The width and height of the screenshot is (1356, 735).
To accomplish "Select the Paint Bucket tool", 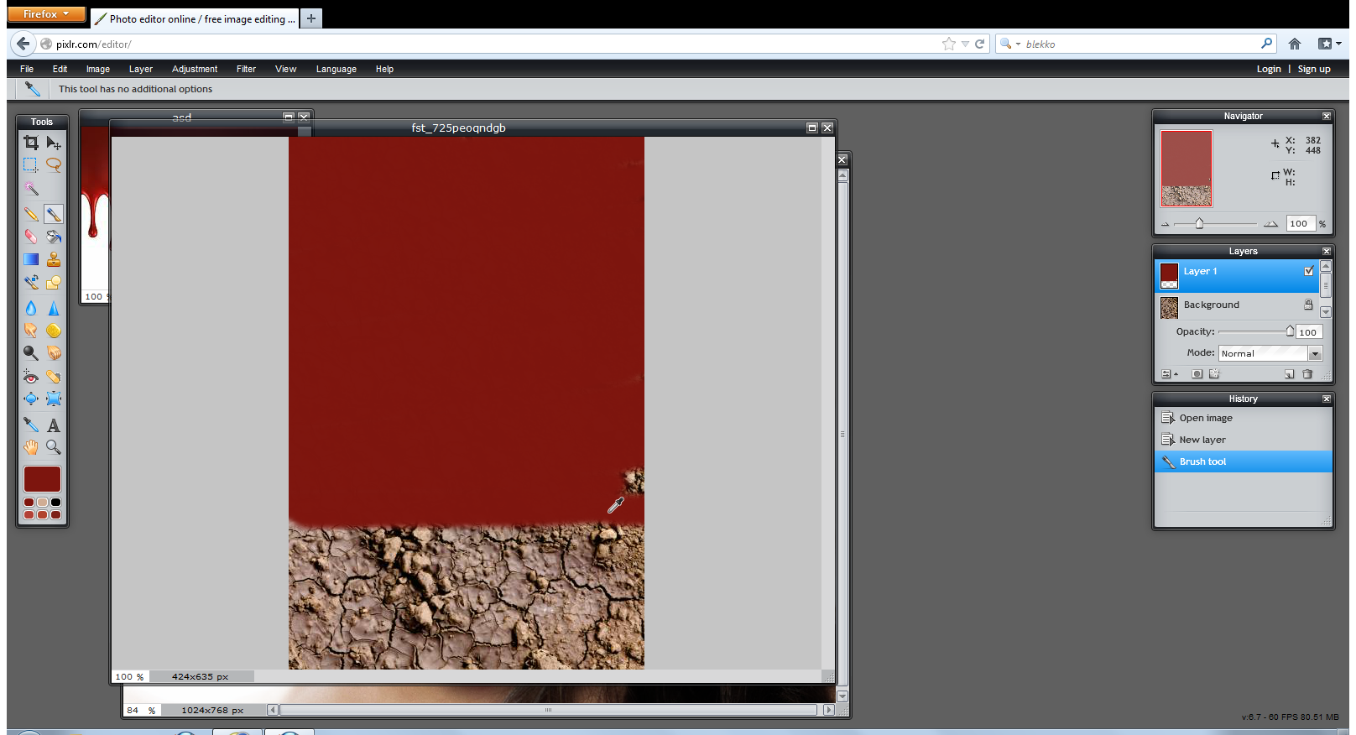I will click(x=54, y=237).
